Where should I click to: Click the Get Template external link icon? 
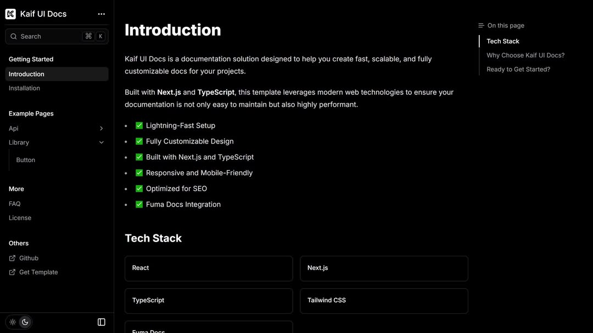pos(13,272)
